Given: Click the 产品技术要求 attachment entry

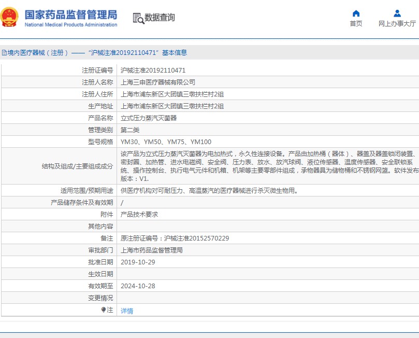Looking at the screenshot, I should 139,215.
